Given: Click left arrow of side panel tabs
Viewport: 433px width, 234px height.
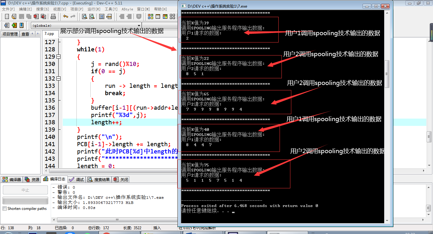Looking at the screenshot, I should [x=32, y=34].
